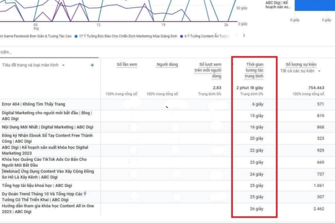The height and width of the screenshot is (223, 335).
Task: Click event count '571'
Action: [x=320, y=104]
